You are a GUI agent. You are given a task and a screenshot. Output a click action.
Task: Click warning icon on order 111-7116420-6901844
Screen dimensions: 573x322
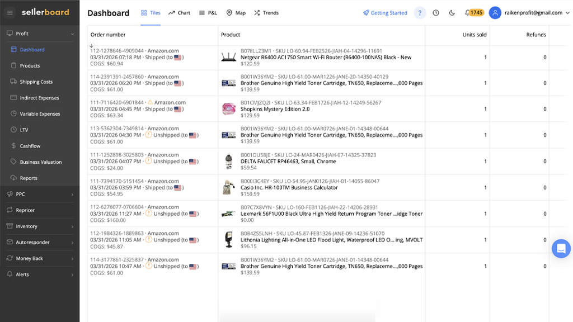click(x=149, y=103)
